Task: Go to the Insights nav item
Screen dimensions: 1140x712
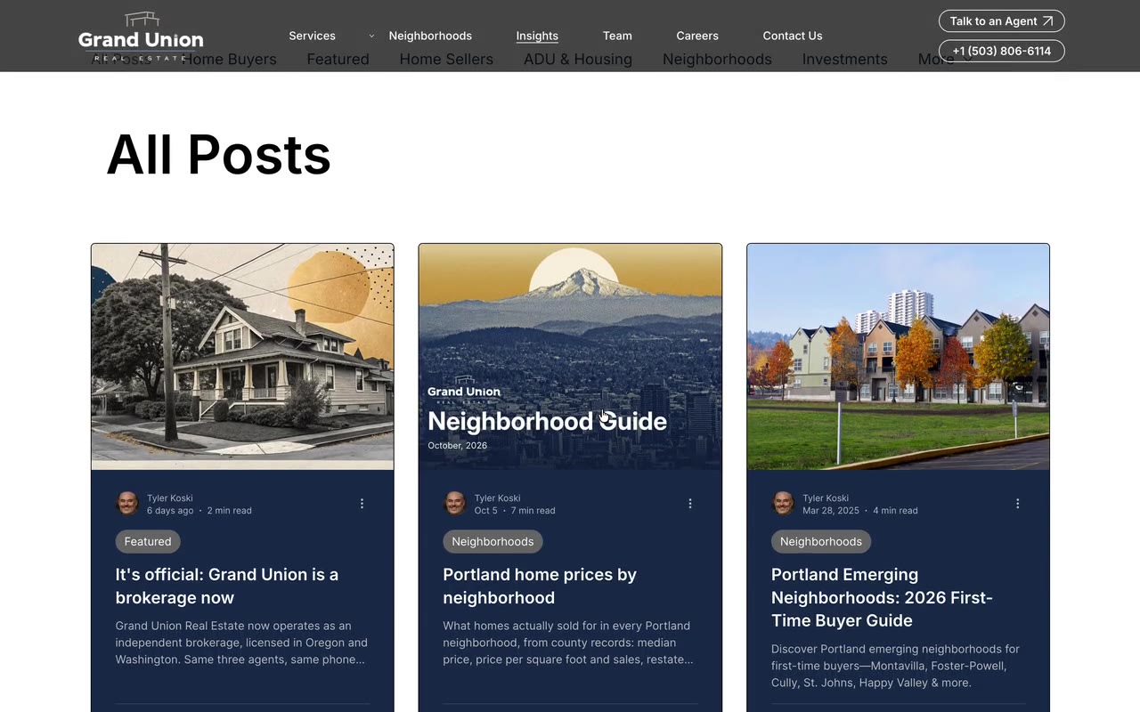Action: 537,36
